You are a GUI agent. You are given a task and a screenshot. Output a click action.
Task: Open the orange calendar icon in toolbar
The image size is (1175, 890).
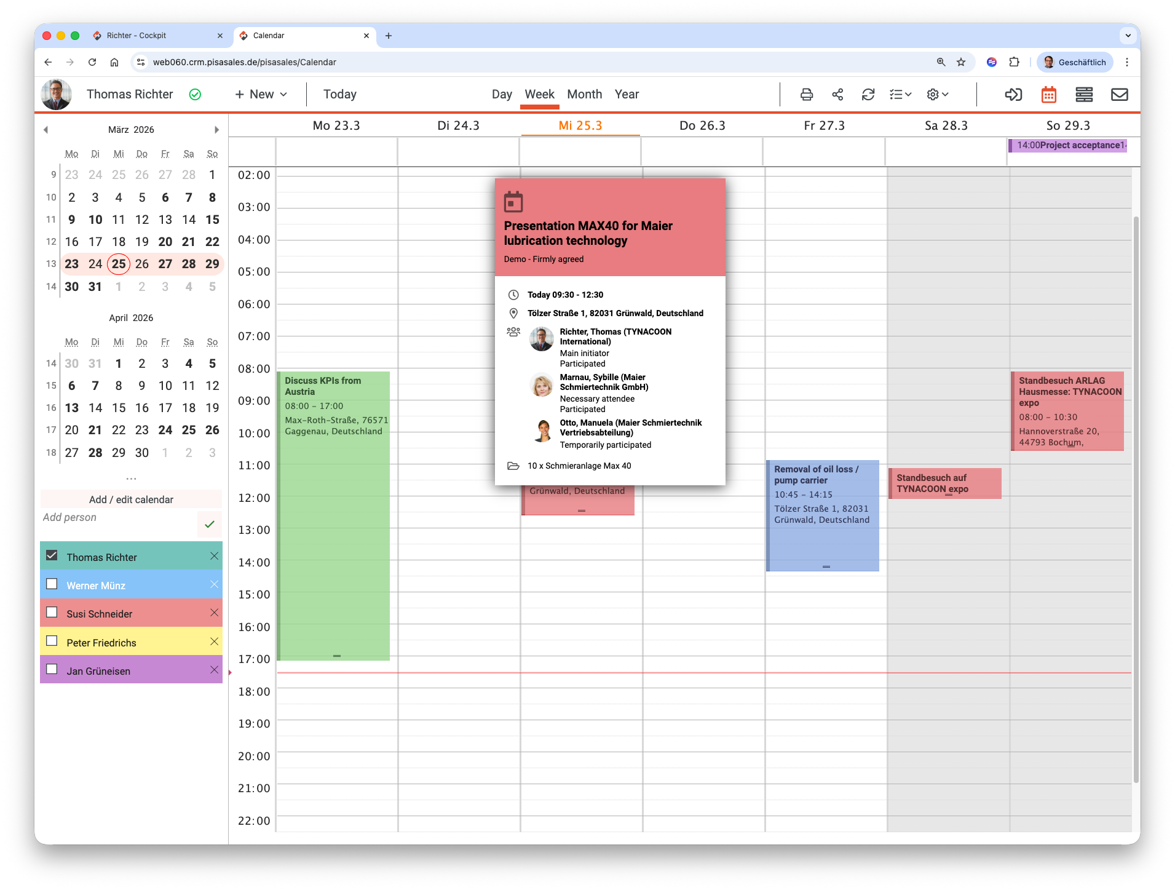[x=1049, y=94]
